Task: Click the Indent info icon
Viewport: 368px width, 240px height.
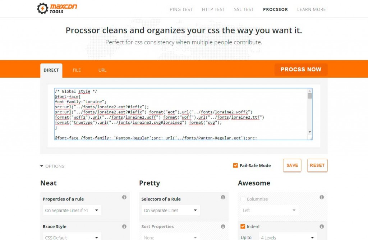Action: click(x=322, y=226)
